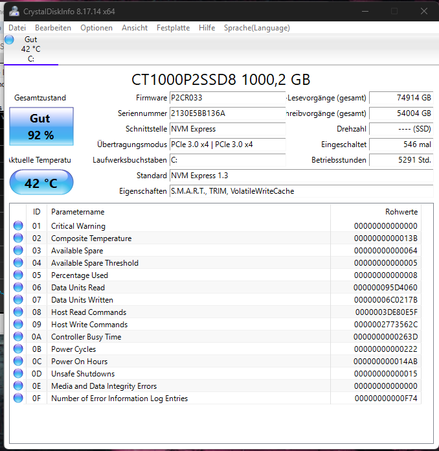439x451 pixels.
Task: Click the status icon for Power On Hours
Action: (x=18, y=362)
